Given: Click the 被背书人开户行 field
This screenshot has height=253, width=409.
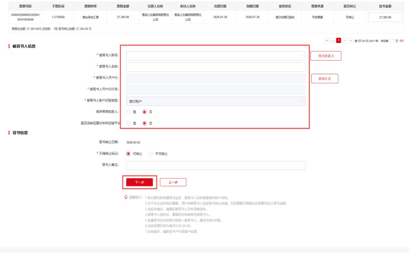Looking at the screenshot, I should tap(216, 78).
